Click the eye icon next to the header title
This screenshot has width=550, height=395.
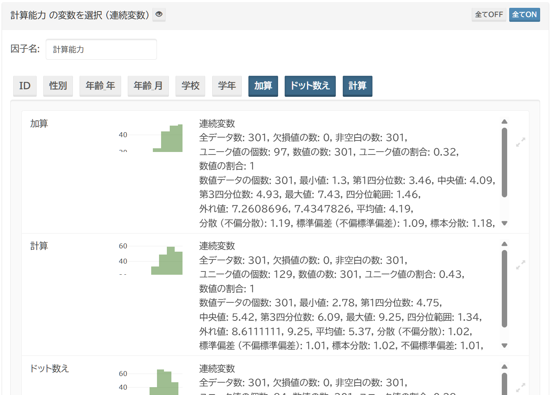pos(159,14)
